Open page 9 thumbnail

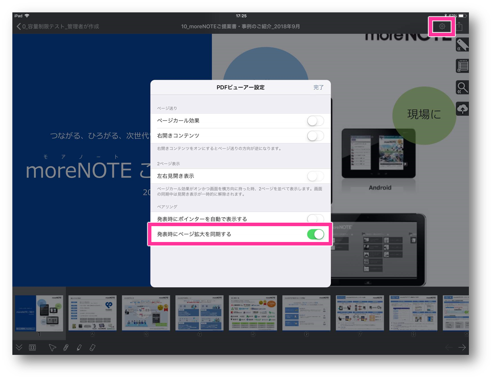[x=456, y=314]
